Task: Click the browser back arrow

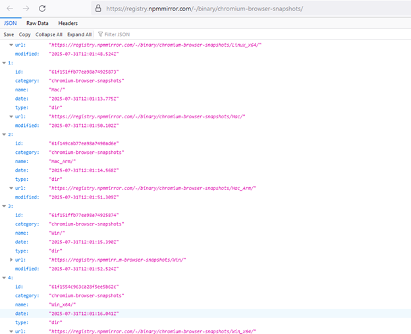Action: click(x=10, y=9)
